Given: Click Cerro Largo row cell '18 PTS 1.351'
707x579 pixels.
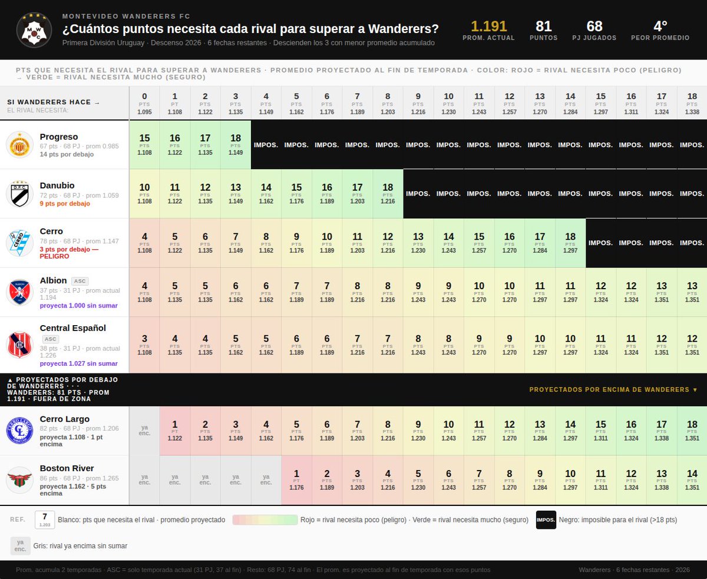Looking at the screenshot, I should pyautogui.click(x=692, y=431).
